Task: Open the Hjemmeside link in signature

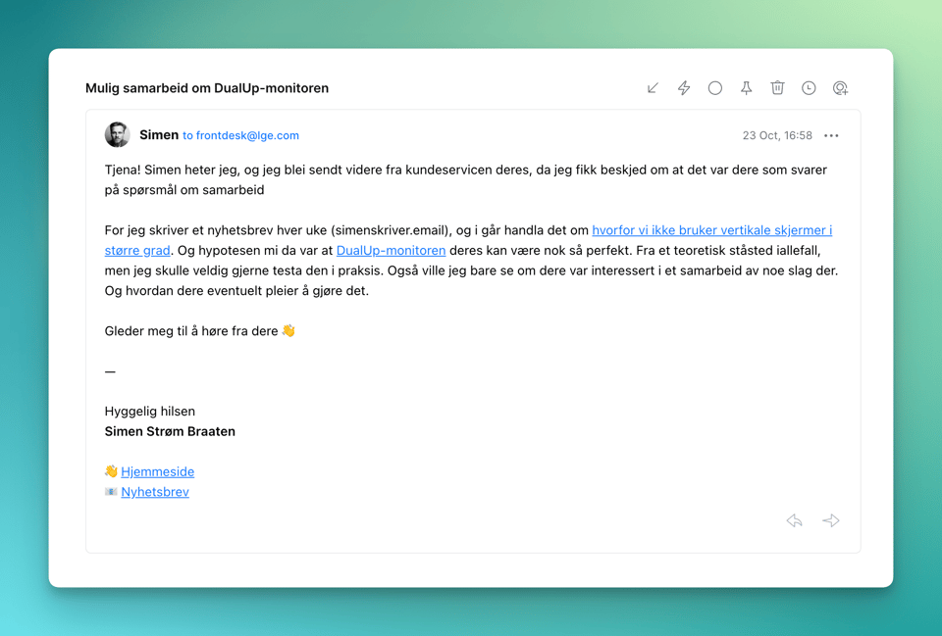Action: click(x=157, y=471)
